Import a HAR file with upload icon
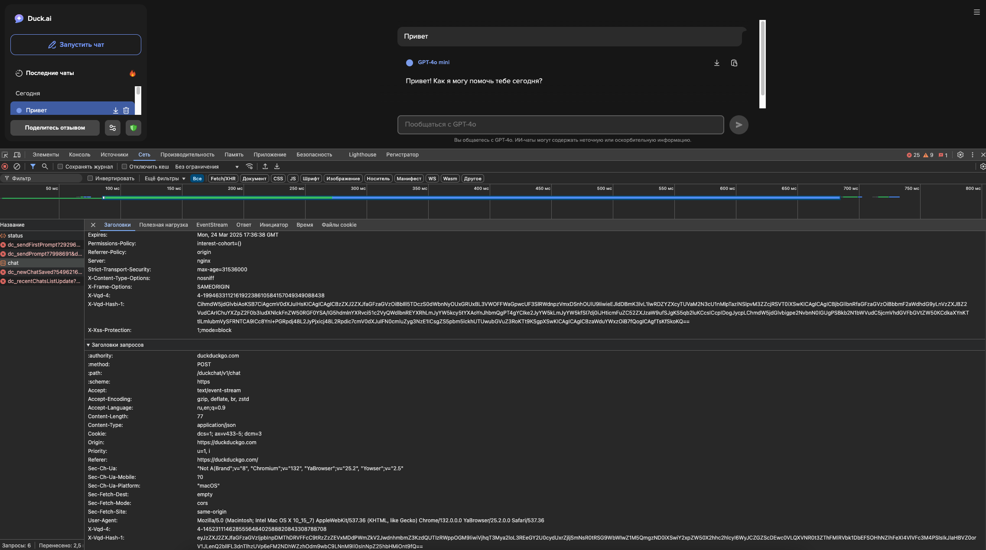The height and width of the screenshot is (550, 986). 265,166
